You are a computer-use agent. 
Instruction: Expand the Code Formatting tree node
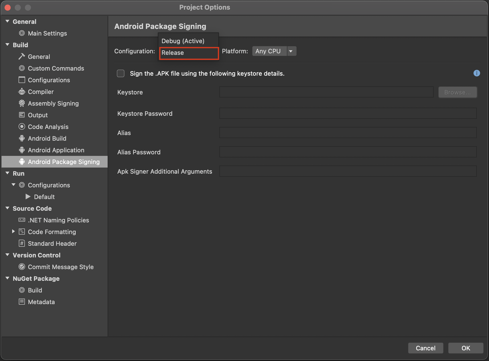point(13,232)
